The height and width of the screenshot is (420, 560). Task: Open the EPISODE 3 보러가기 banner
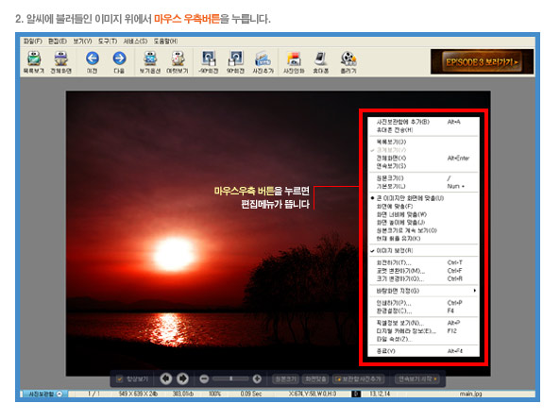482,61
